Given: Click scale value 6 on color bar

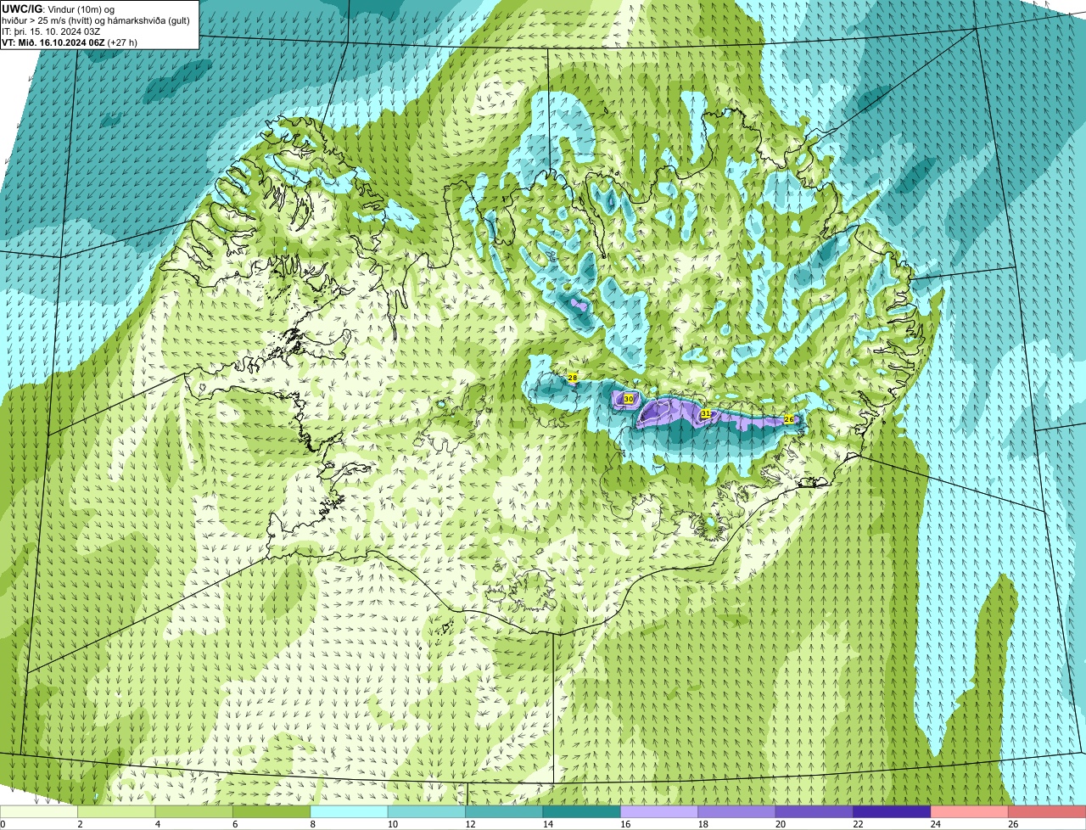Looking at the screenshot, I should pos(235,824).
